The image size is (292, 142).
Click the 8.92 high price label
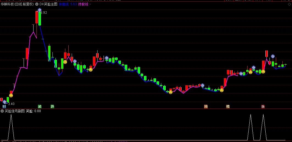coord(44,13)
